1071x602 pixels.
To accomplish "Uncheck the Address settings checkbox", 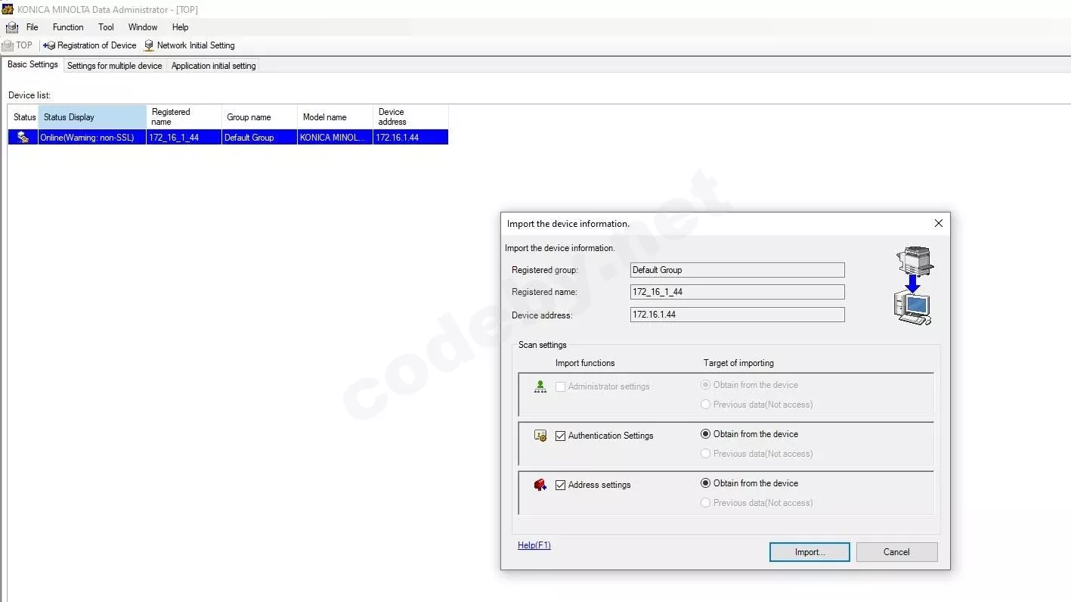I will 561,485.
